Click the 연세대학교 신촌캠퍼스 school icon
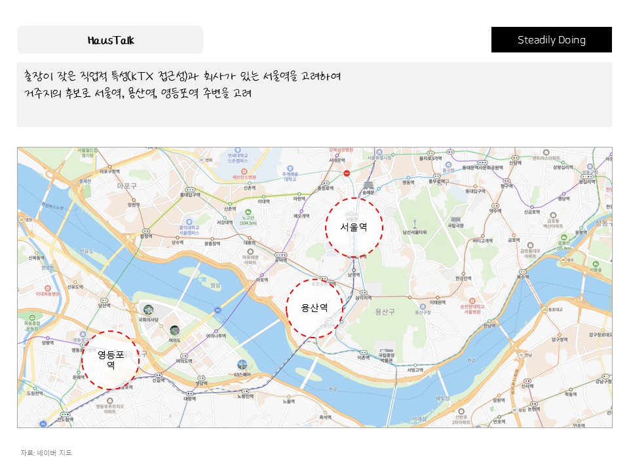 (x=238, y=150)
